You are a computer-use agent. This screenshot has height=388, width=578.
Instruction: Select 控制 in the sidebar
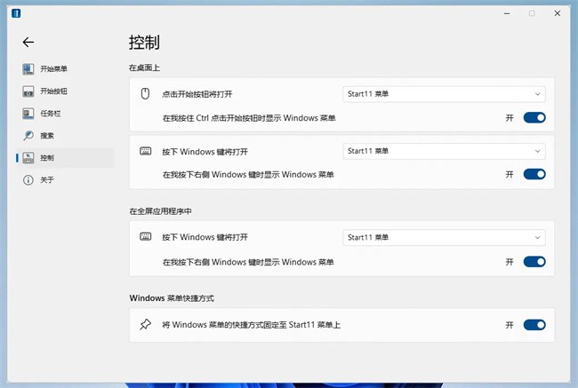coord(47,157)
